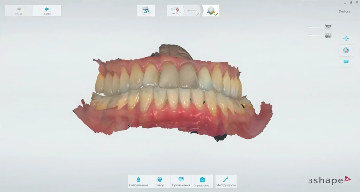The image size is (360, 192).
Task: Toggle the lower jaw model thumbnail
Action: tap(328, 35)
